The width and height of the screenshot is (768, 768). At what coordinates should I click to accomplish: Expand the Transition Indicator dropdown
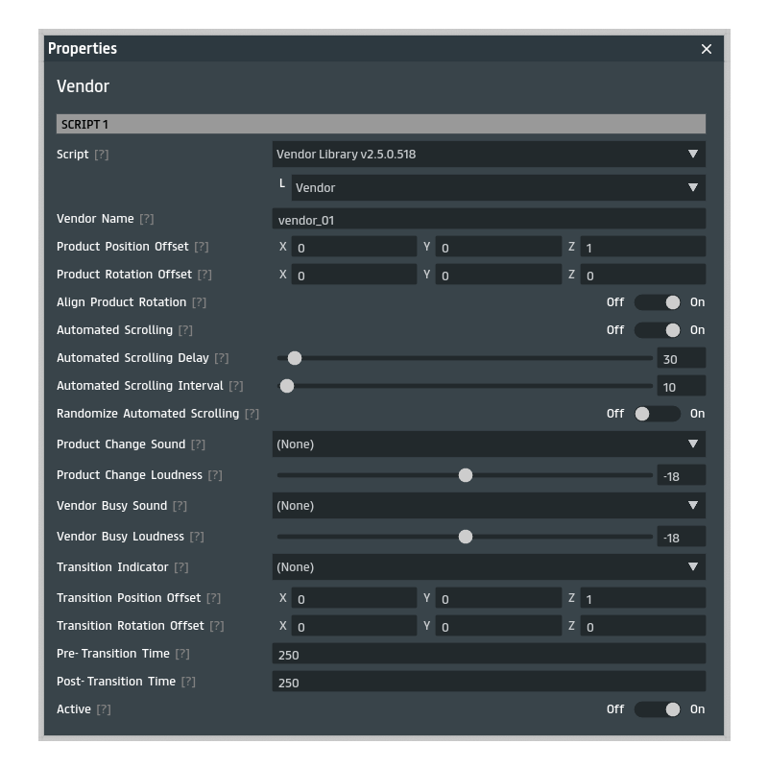point(489,566)
